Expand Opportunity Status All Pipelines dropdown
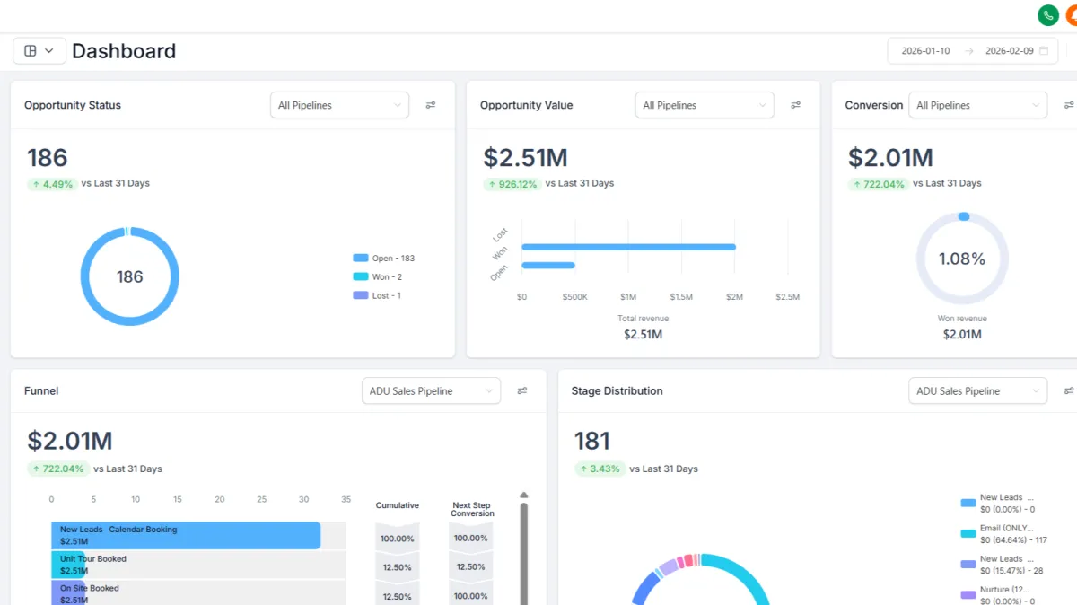1077x605 pixels. point(339,105)
